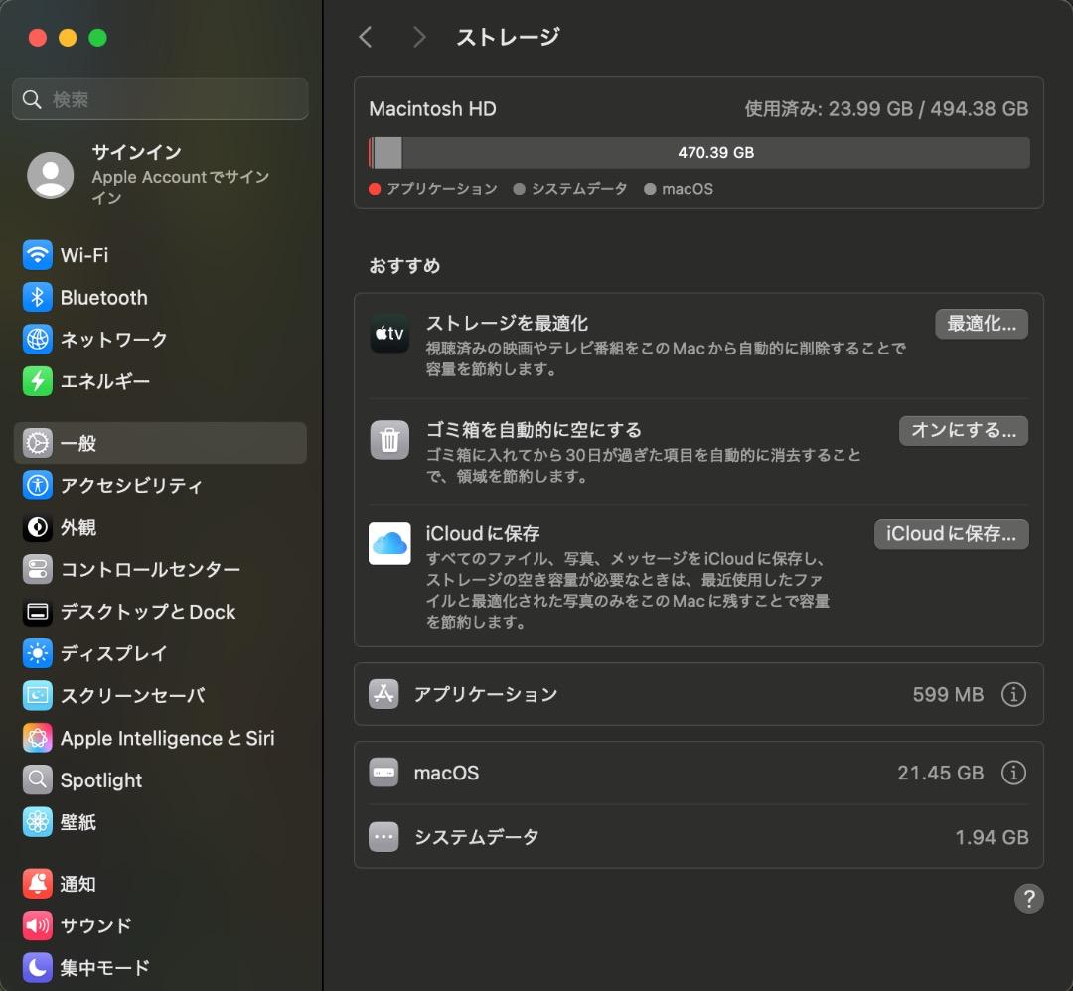
Task: Select 一般 in the sidebar
Action: tap(160, 443)
